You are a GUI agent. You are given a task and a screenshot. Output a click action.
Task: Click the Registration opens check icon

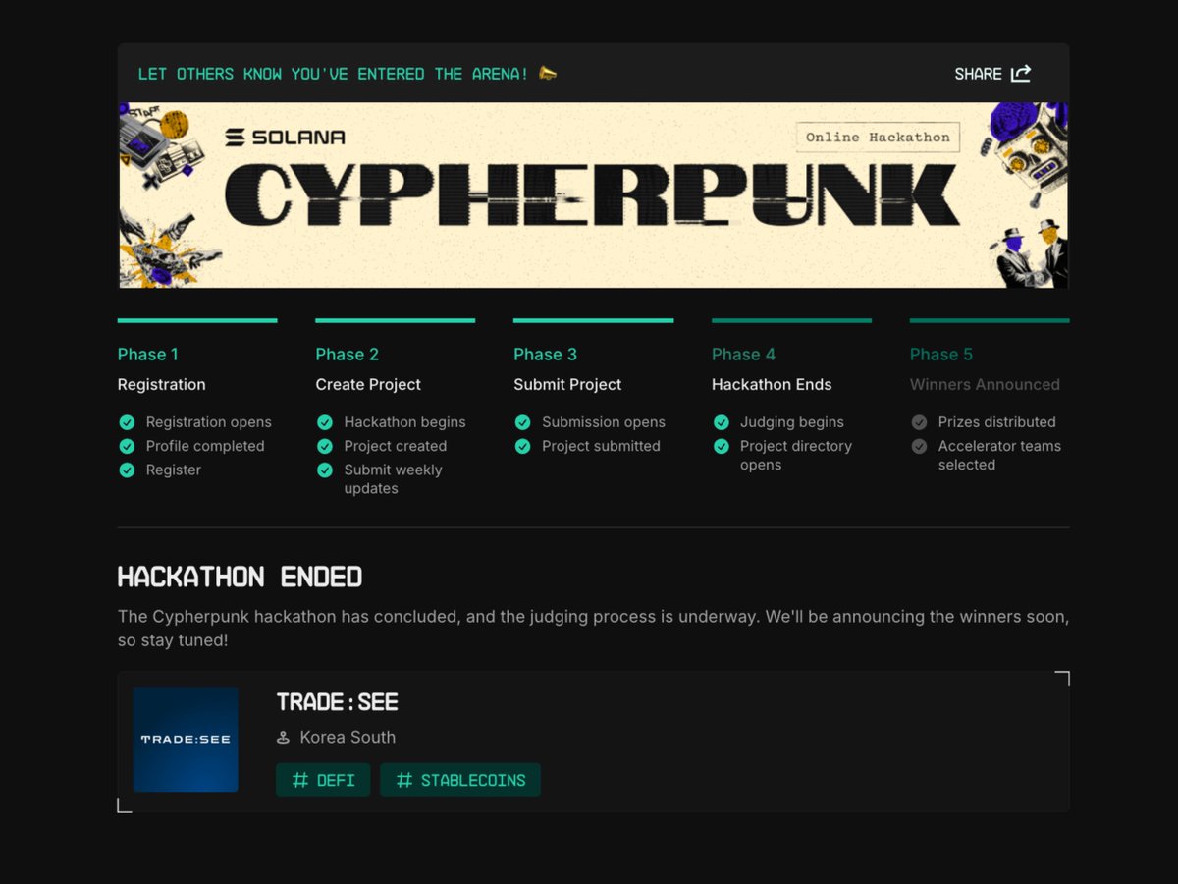127,422
